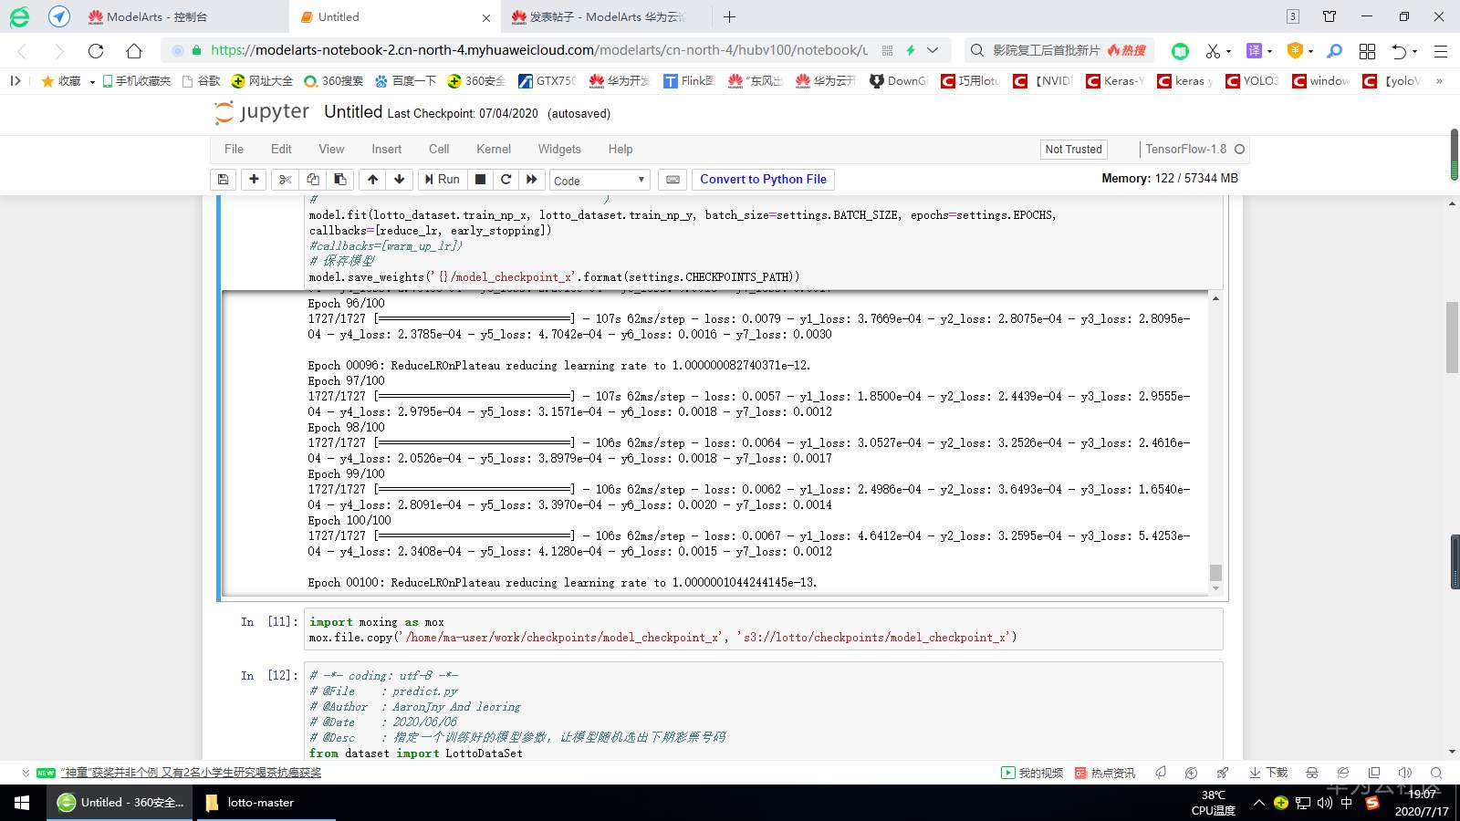The width and height of the screenshot is (1460, 821).
Task: Toggle browser sound in the status bar
Action: pyautogui.click(x=1405, y=773)
